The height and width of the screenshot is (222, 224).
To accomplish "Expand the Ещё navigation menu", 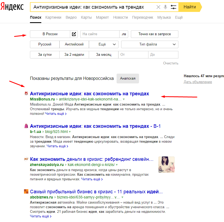I will (179, 18).
